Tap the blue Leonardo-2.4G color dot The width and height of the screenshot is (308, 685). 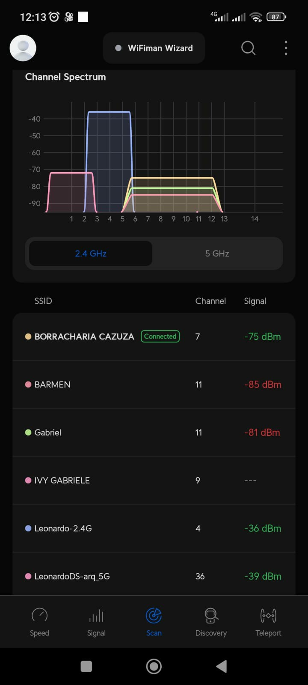[28, 528]
